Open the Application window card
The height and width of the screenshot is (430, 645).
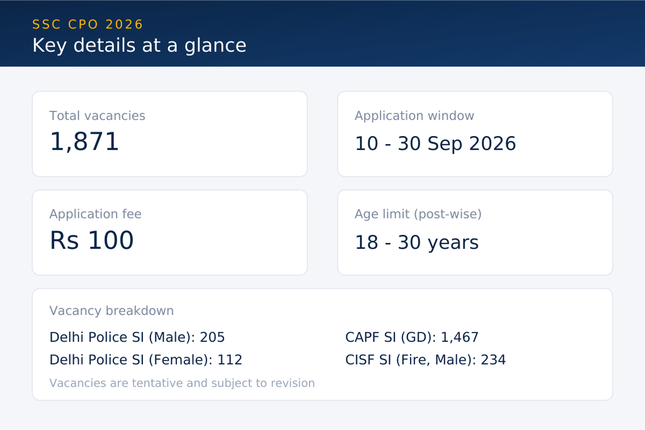(x=475, y=134)
